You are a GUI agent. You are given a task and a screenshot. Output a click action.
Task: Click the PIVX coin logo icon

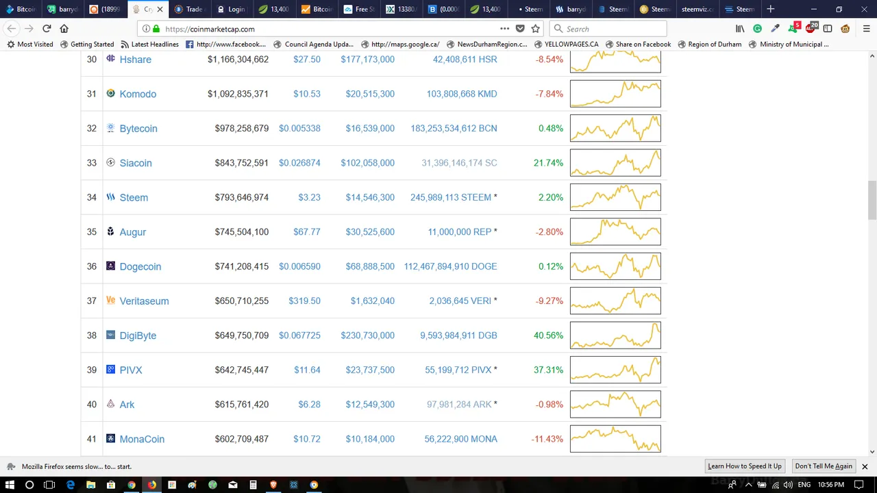click(x=110, y=369)
